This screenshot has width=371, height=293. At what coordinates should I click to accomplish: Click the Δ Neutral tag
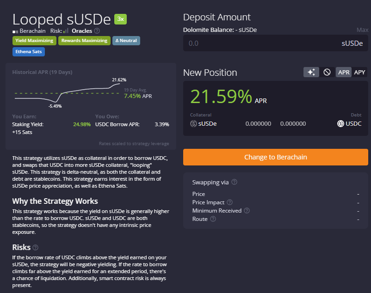point(126,41)
